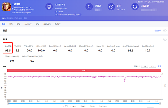
Task: Click info icon before PerfDog version note
Action: tap(136, 2)
